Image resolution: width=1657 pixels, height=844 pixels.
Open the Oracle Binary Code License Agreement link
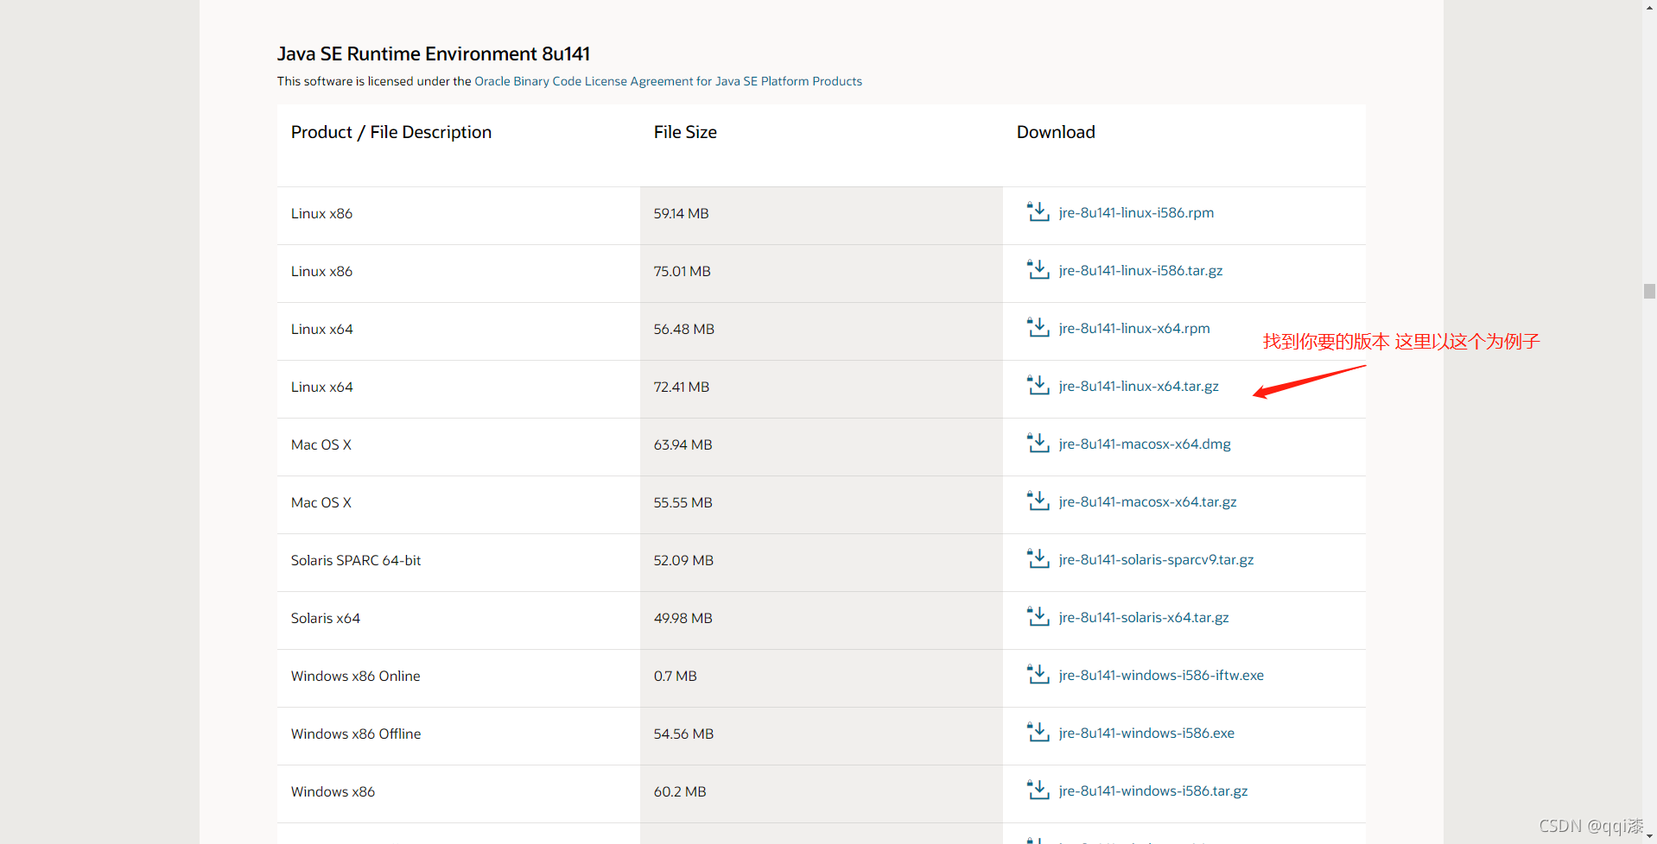pos(668,81)
